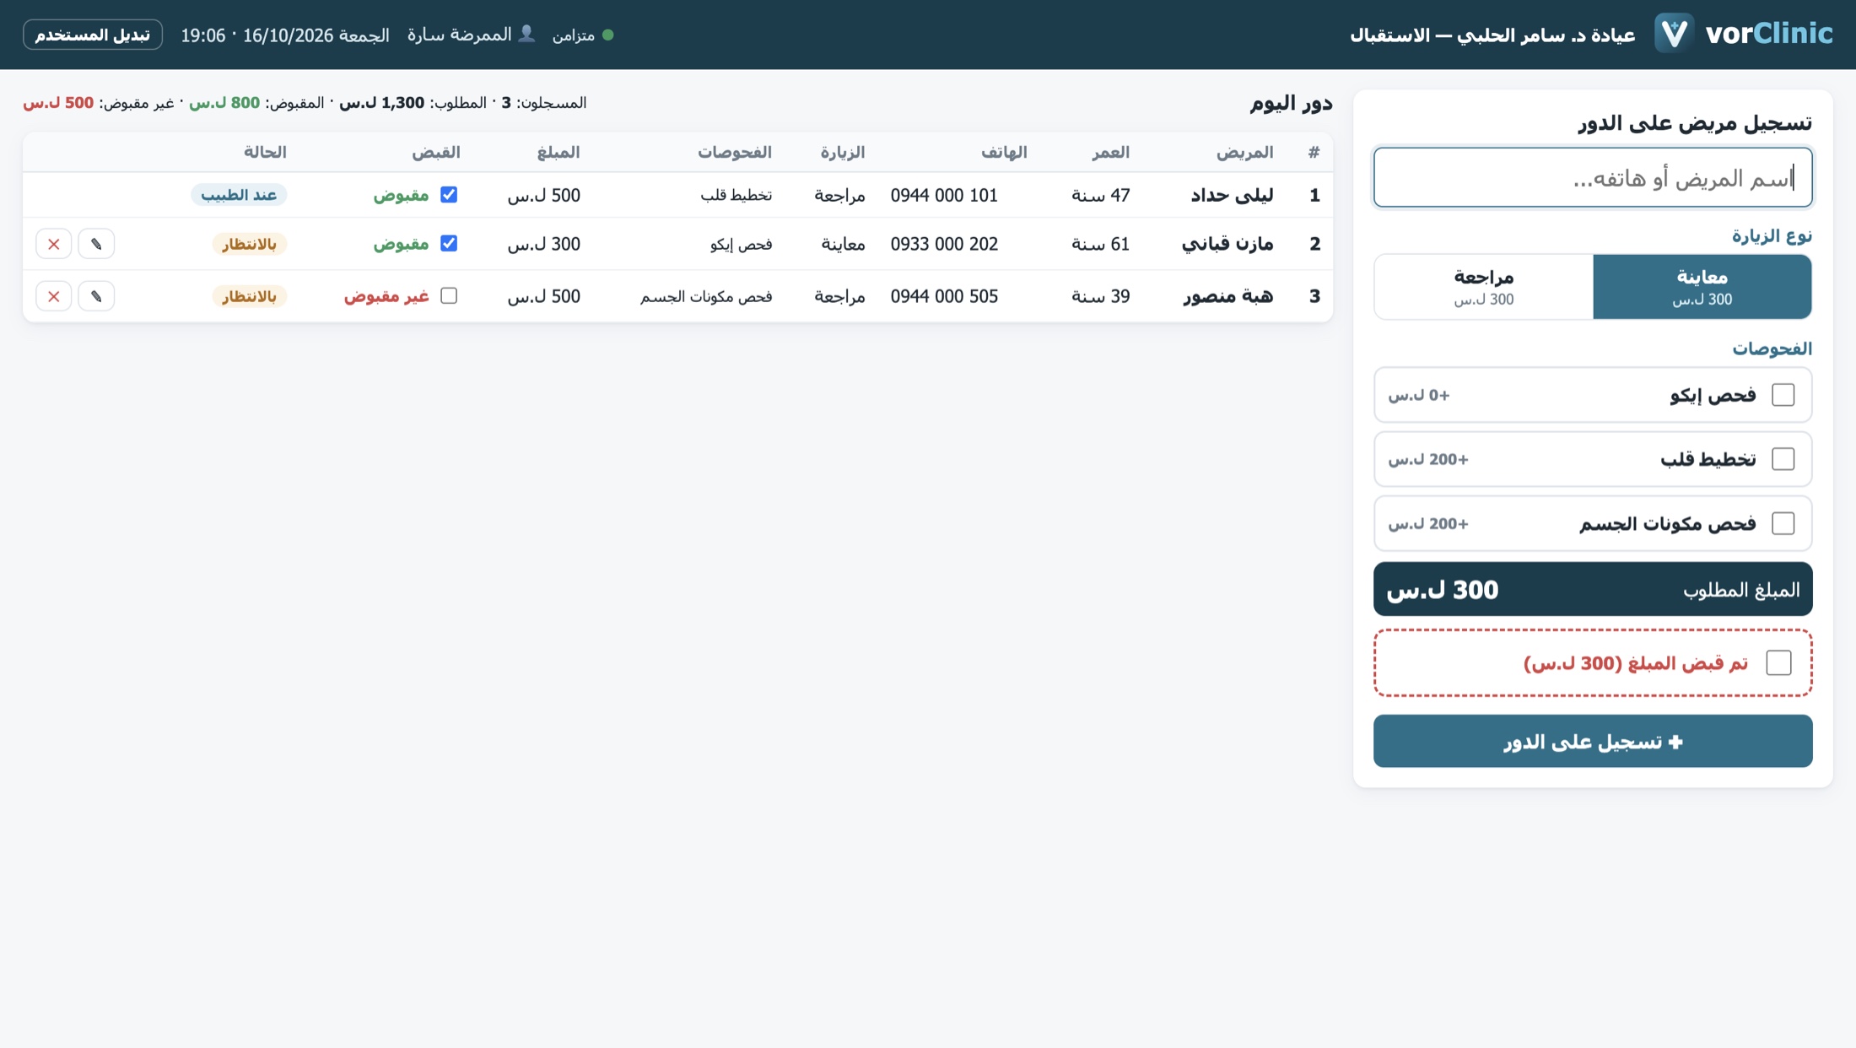Mark هبة منصور payment as received
Image resolution: width=1856 pixels, height=1048 pixels.
(449, 295)
